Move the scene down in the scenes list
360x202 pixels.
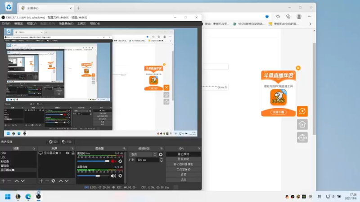coord(23,181)
